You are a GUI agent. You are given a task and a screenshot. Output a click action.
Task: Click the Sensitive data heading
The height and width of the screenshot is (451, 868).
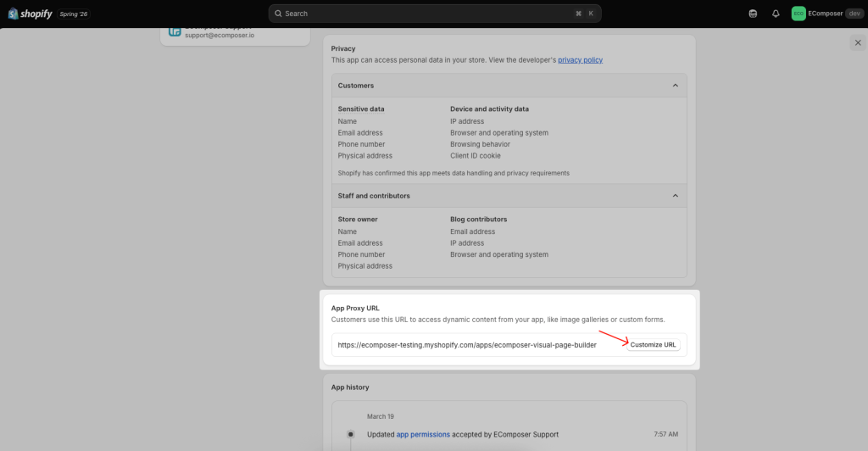(361, 109)
